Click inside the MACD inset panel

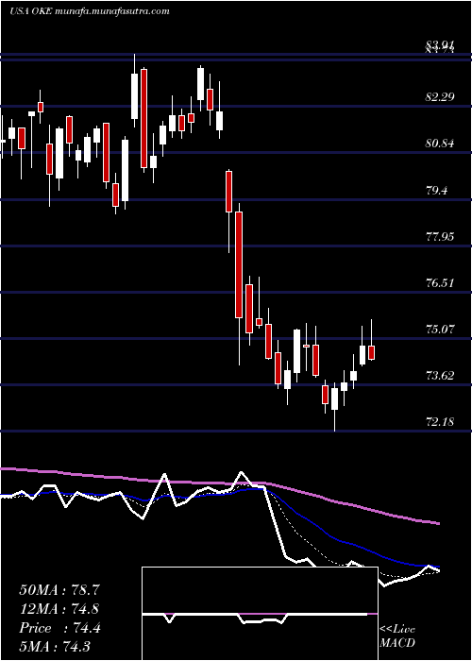click(260, 614)
